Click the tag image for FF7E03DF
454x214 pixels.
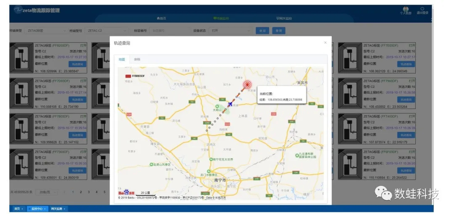[350, 58]
